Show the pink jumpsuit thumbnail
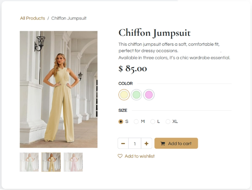Image resolution: width=252 pixels, height=190 pixels. 73,162
